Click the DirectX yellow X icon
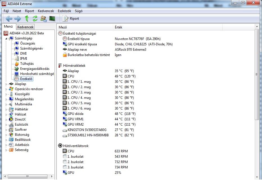Viewport: 262px width, 180px height. pos(11,119)
